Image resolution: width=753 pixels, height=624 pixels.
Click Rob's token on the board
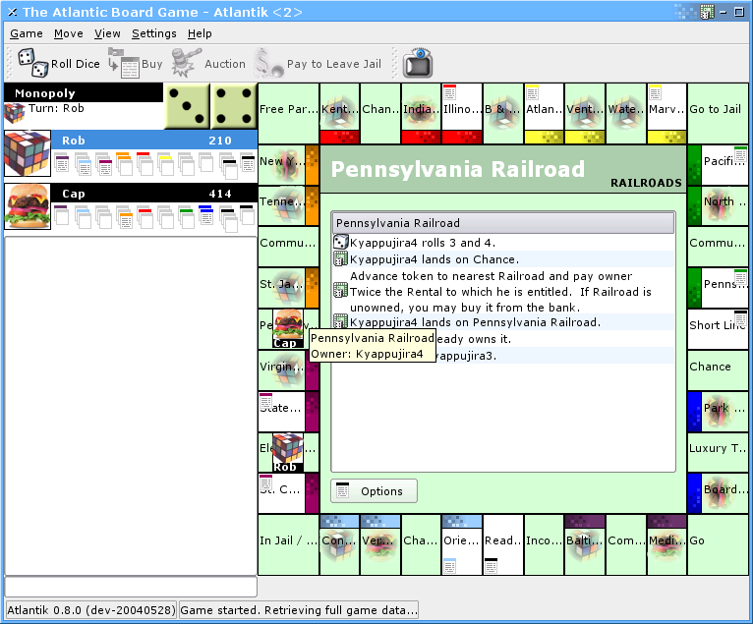pos(288,452)
